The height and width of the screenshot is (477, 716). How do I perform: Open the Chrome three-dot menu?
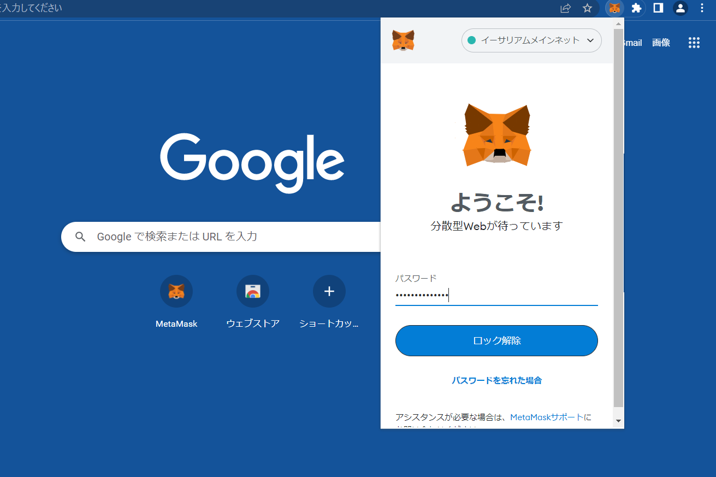tap(702, 8)
